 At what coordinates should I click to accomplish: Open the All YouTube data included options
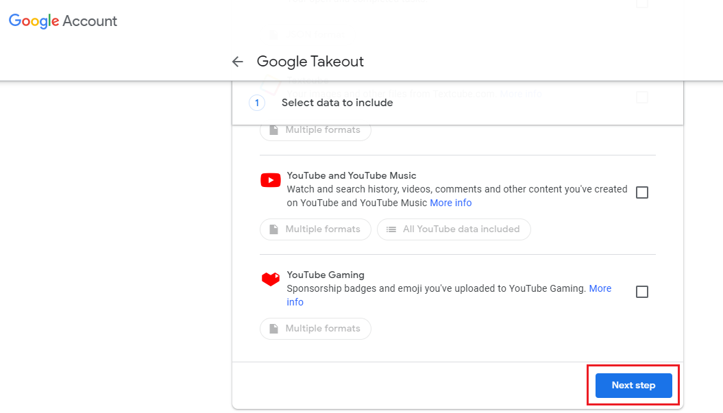(x=454, y=229)
